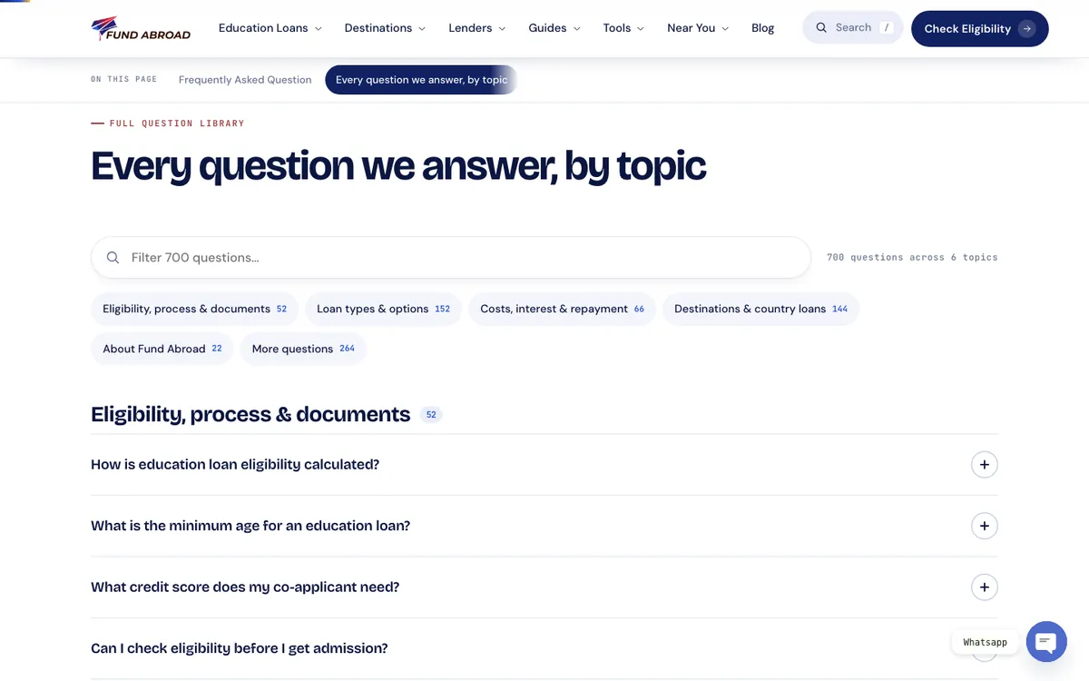The width and height of the screenshot is (1089, 681).
Task: Open the header Search box
Action: [853, 28]
